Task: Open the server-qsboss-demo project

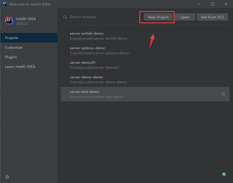Action: [145, 50]
